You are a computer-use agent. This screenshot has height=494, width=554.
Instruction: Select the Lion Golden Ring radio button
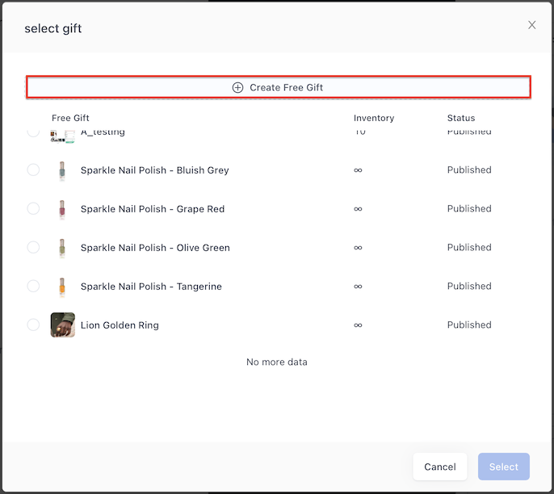tap(33, 324)
